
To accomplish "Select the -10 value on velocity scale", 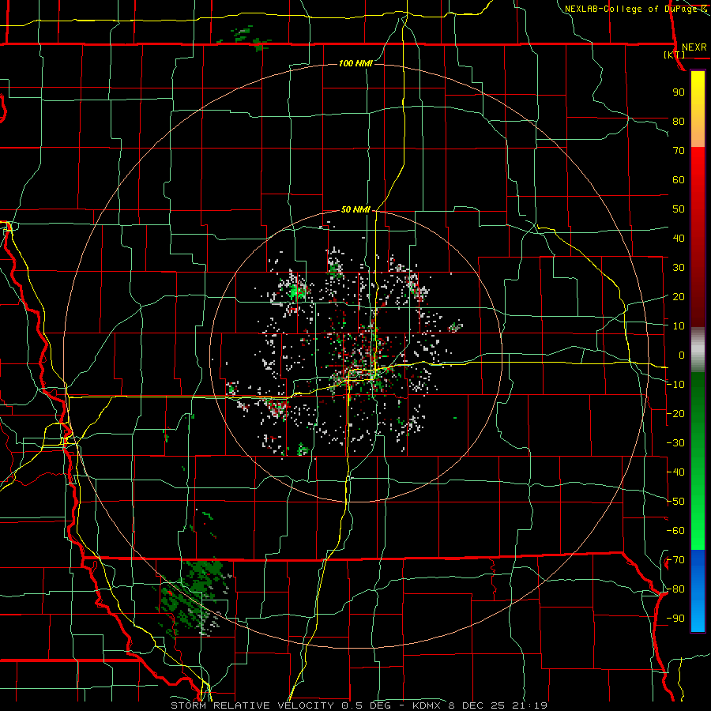I will [x=675, y=385].
